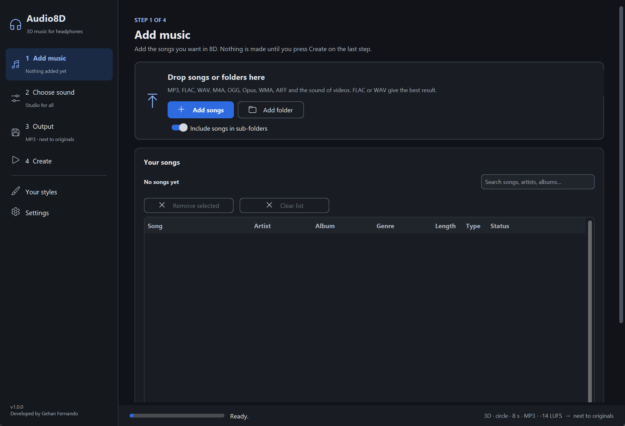Sort by the Type column header
Screen dimensions: 625x426
473,226
